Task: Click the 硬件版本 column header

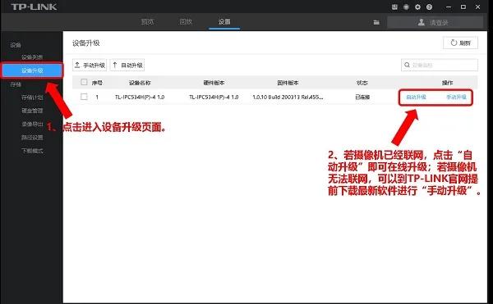Action: (x=214, y=83)
